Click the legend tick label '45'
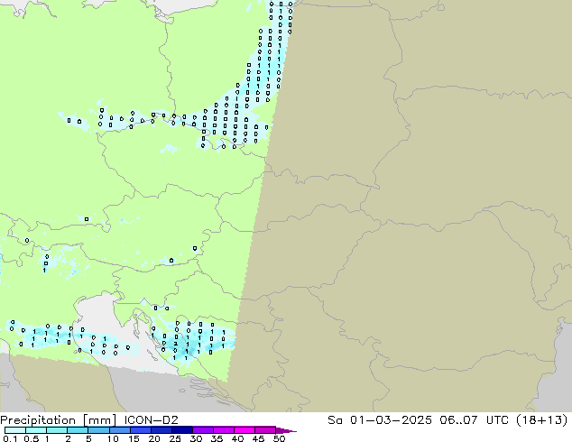This screenshot has height=442, width=572. 258,438
